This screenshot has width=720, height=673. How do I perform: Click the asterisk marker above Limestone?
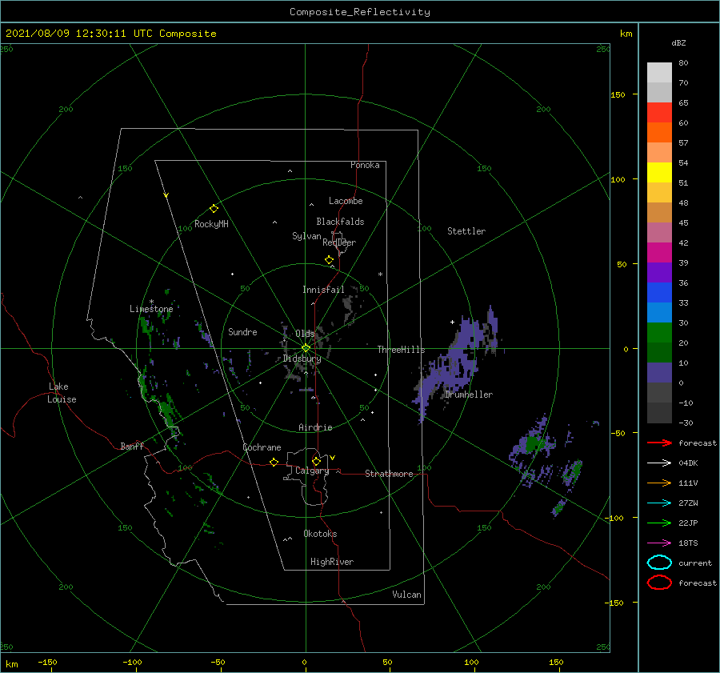click(x=151, y=302)
